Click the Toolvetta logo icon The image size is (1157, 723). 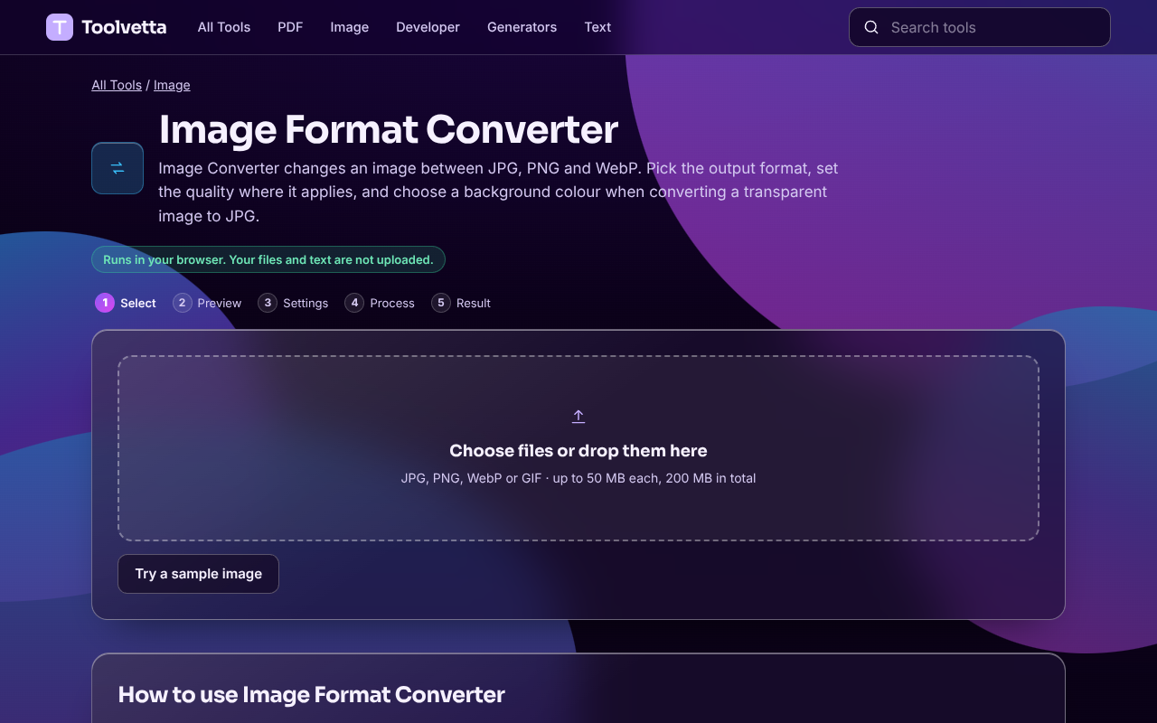coord(60,27)
